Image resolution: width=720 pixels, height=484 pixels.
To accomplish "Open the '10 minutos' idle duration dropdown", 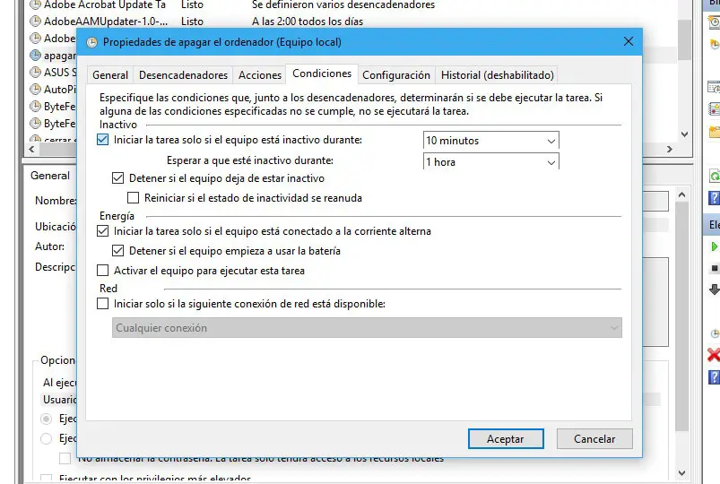I will tap(490, 141).
